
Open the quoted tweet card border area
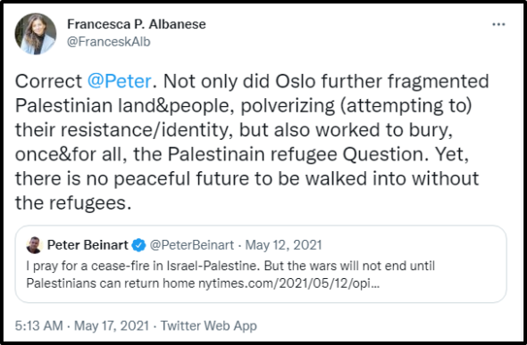click(x=261, y=264)
